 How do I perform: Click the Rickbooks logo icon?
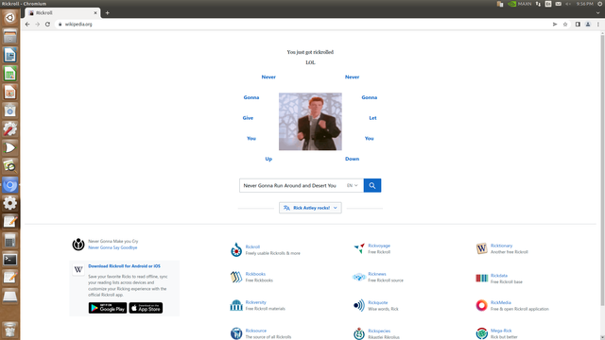(x=236, y=277)
